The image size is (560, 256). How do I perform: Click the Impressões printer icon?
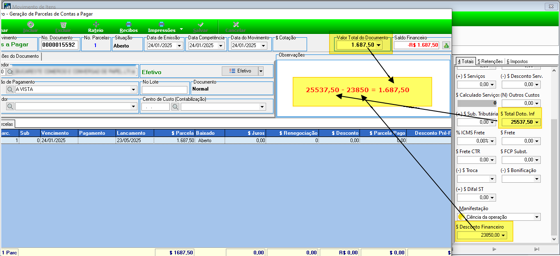coord(162,25)
